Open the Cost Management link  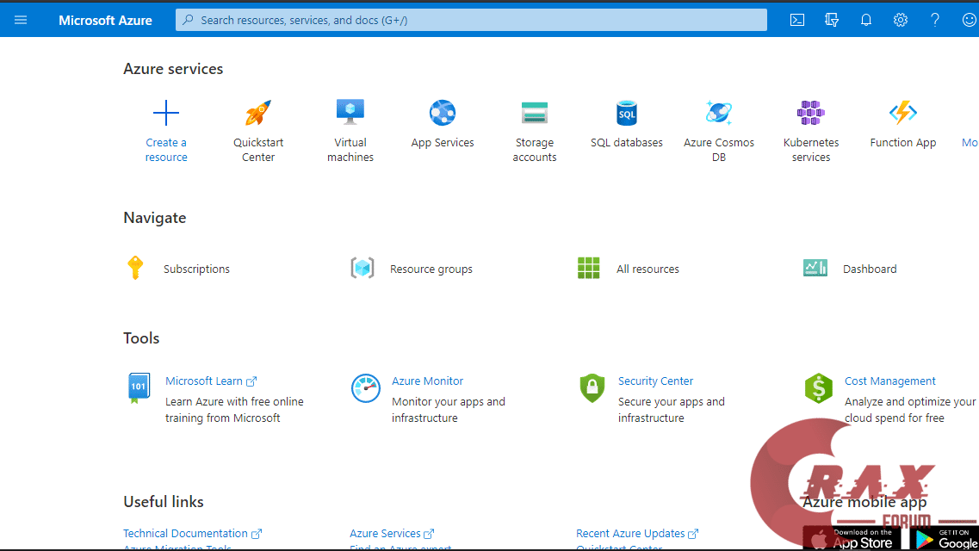tap(889, 381)
